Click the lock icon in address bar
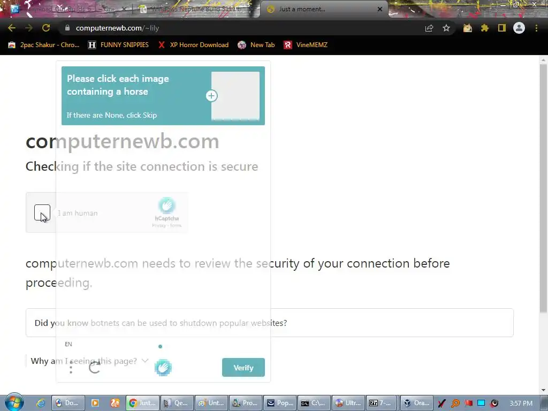548x411 pixels. pos(67,28)
